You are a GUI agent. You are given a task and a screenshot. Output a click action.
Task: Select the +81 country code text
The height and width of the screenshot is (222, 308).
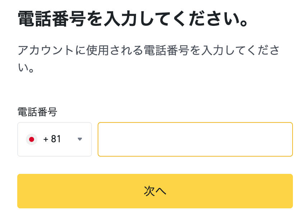click(52, 139)
